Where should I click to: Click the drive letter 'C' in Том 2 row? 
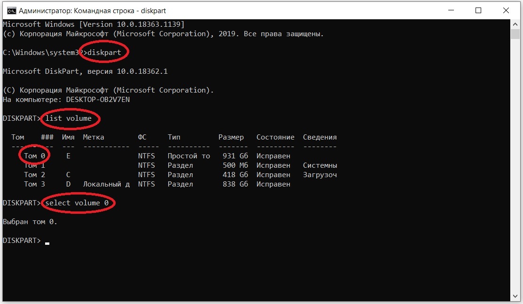[69, 174]
